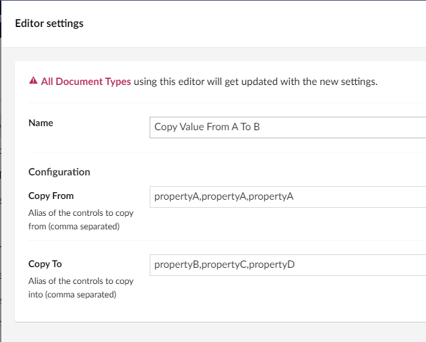Click the 'controls to copy into' description text
This screenshot has height=342, width=426.
(x=81, y=287)
